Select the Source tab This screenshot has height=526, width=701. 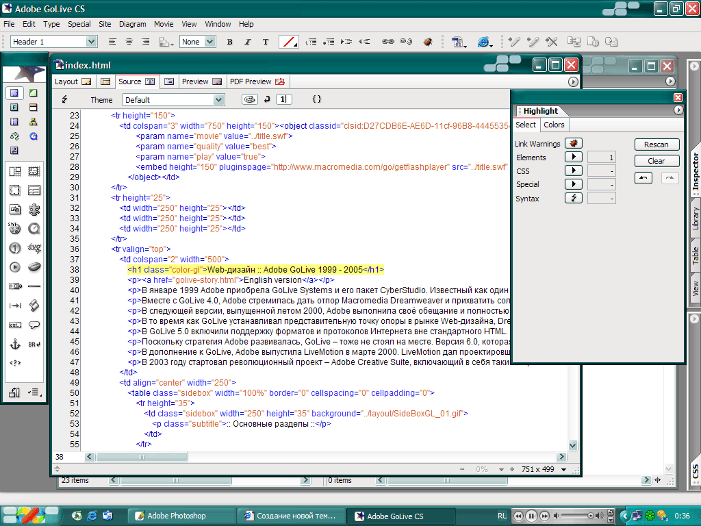tap(137, 82)
